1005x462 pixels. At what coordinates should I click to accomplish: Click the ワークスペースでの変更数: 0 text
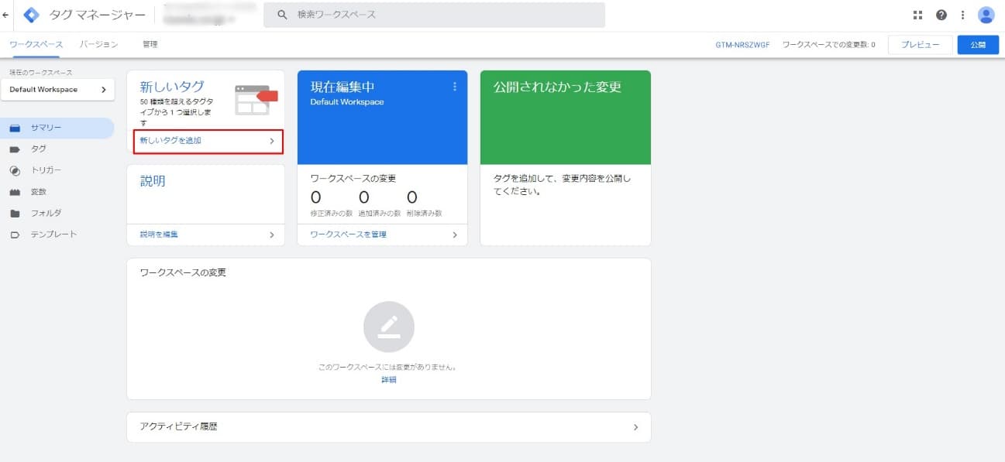click(829, 45)
